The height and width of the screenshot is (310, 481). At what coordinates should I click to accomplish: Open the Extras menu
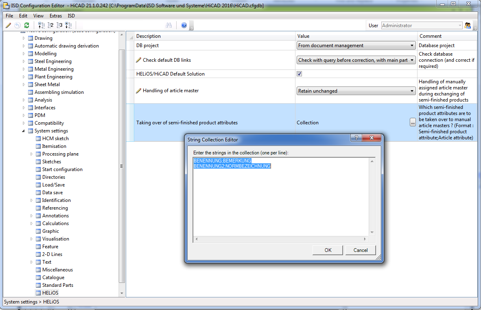coord(55,15)
